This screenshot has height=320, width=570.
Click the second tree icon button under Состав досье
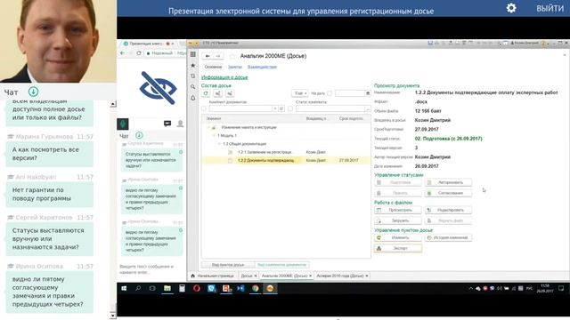[217, 93]
